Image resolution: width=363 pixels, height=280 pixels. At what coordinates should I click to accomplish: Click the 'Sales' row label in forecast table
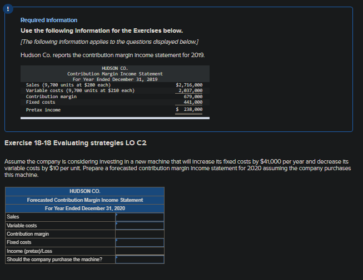pyautogui.click(x=13, y=217)
